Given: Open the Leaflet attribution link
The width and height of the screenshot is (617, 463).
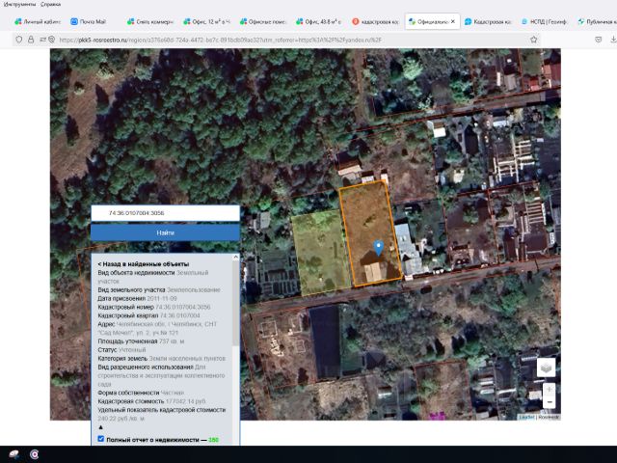Looking at the screenshot, I should [x=526, y=417].
